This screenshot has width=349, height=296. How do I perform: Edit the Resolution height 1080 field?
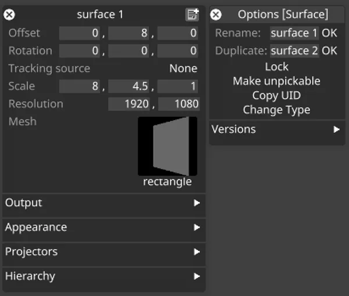click(x=179, y=104)
